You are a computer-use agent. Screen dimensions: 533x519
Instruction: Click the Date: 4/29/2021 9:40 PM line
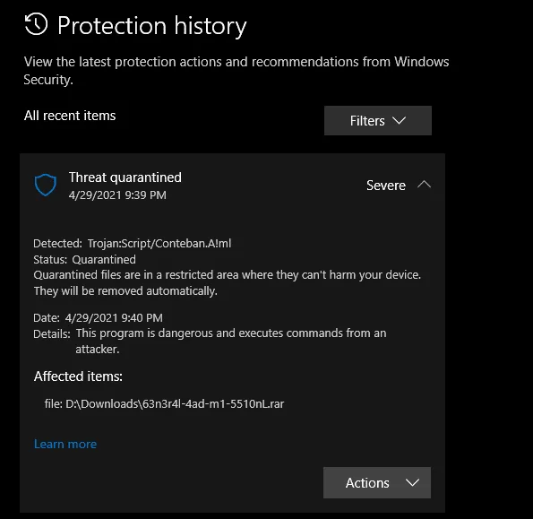(x=98, y=317)
